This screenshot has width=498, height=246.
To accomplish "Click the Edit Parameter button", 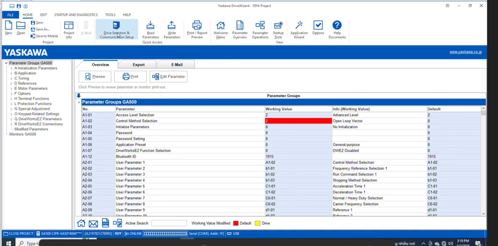I will (x=168, y=76).
